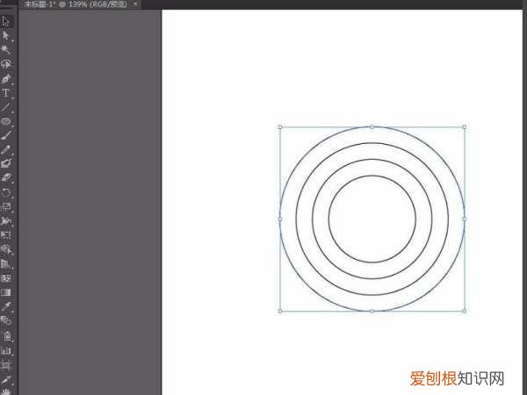Activate the Lasso tool
This screenshot has height=395, width=527.
(6, 64)
